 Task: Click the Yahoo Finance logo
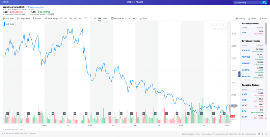pyautogui.click(x=135, y=2)
